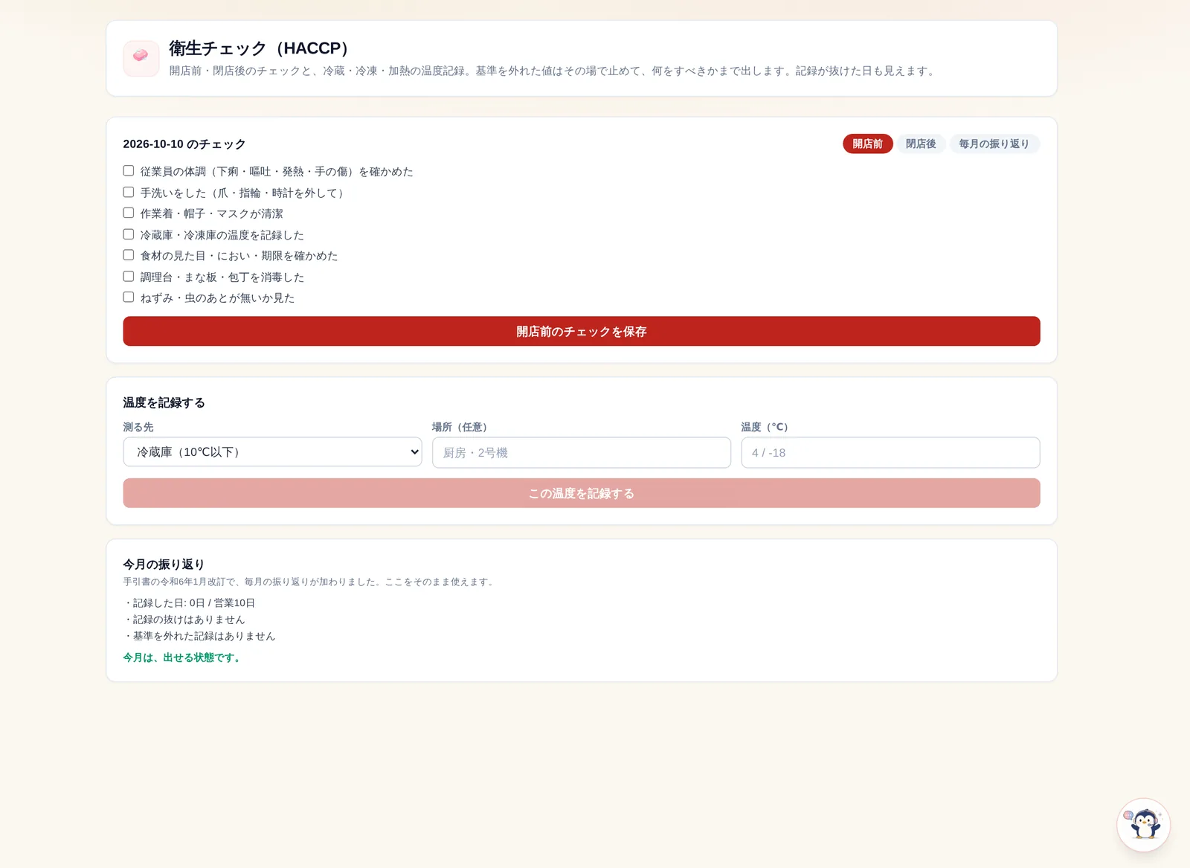Focus the 温度（℃） input field

[x=890, y=452]
